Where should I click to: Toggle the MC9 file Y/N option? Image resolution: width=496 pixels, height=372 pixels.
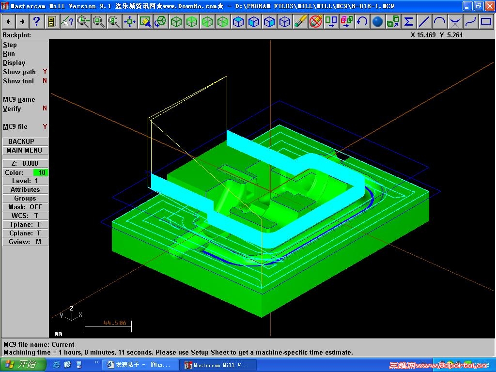25,126
